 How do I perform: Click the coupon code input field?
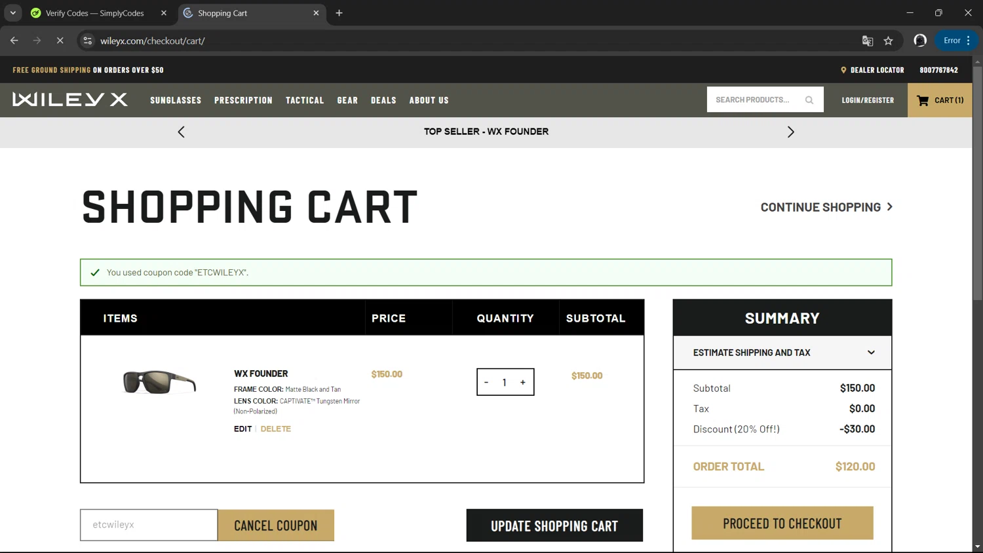coord(149,525)
